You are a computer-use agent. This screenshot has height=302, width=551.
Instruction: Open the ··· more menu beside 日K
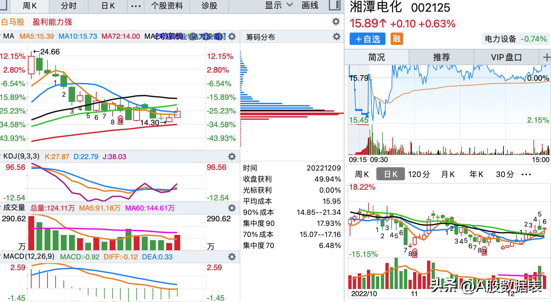[135, 5]
